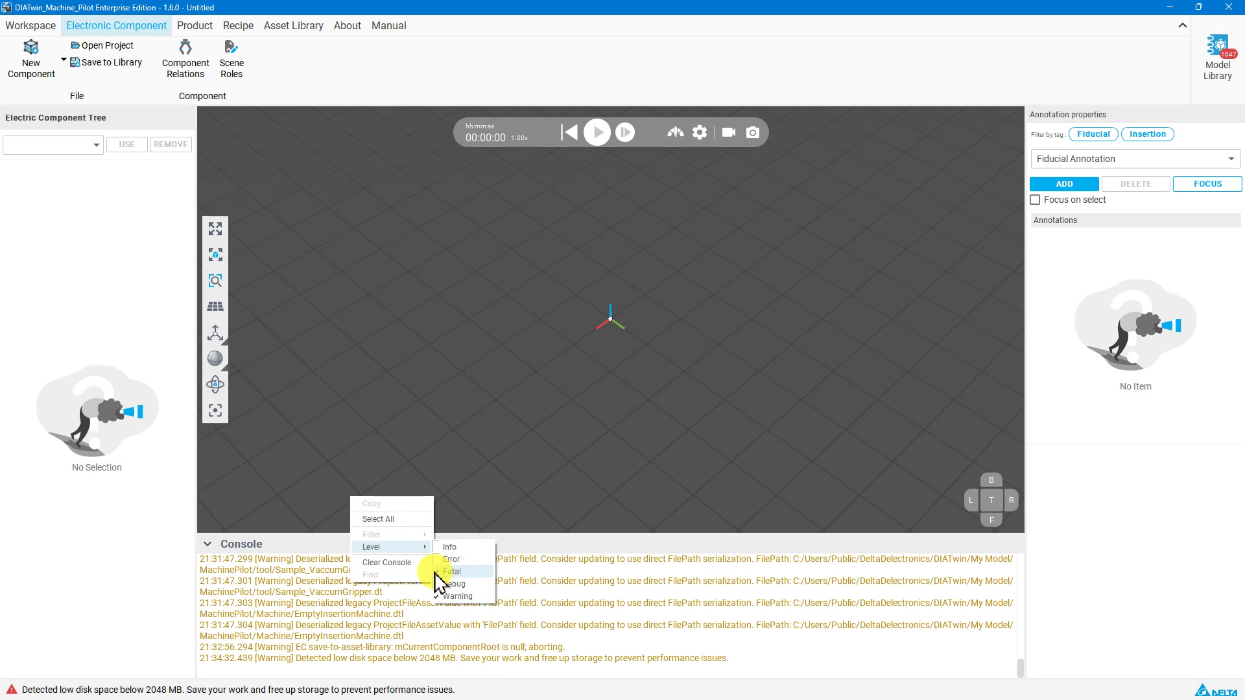Click the 1.00x playback speed value

click(x=519, y=138)
